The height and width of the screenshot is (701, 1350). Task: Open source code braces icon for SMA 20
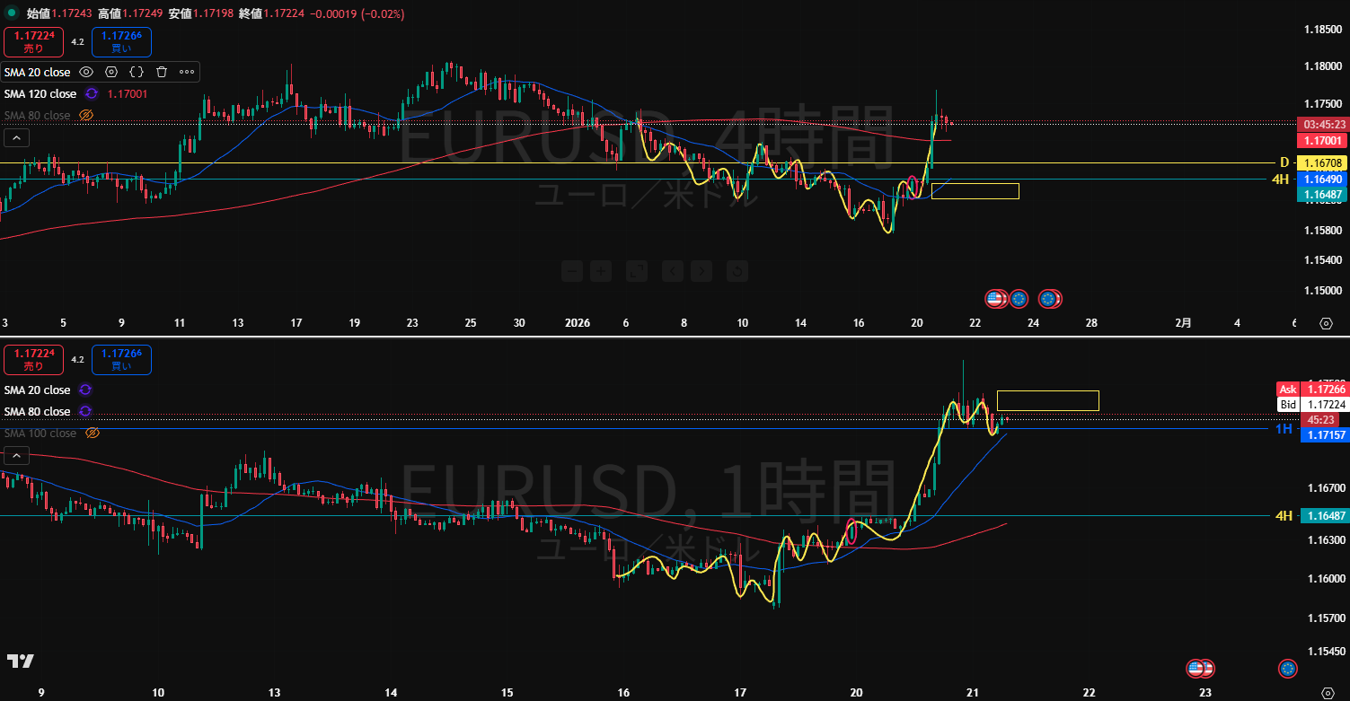pos(137,72)
